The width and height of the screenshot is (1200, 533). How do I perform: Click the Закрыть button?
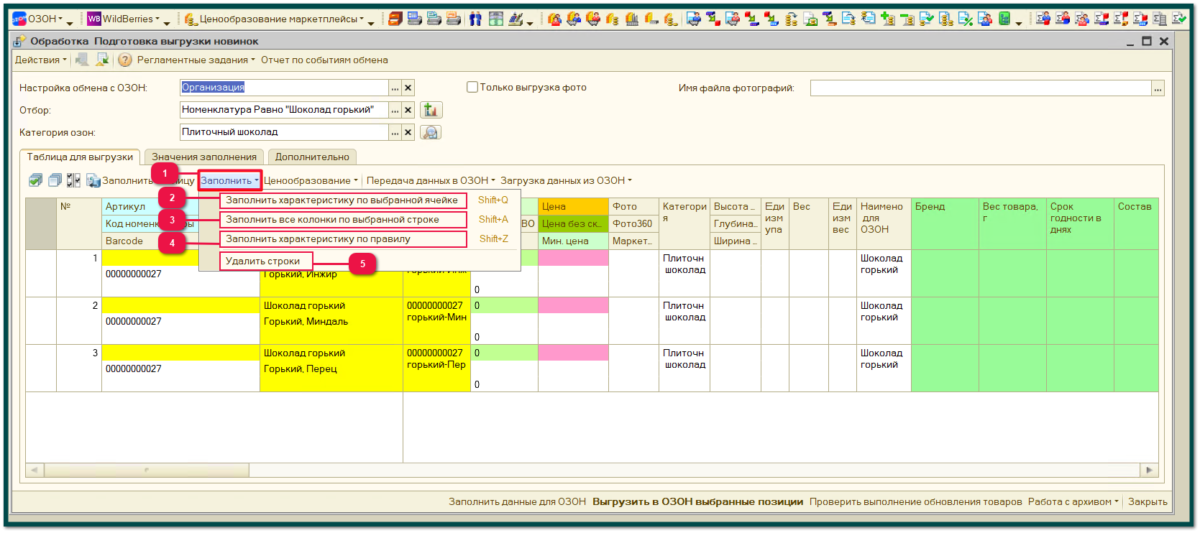click(x=1148, y=502)
